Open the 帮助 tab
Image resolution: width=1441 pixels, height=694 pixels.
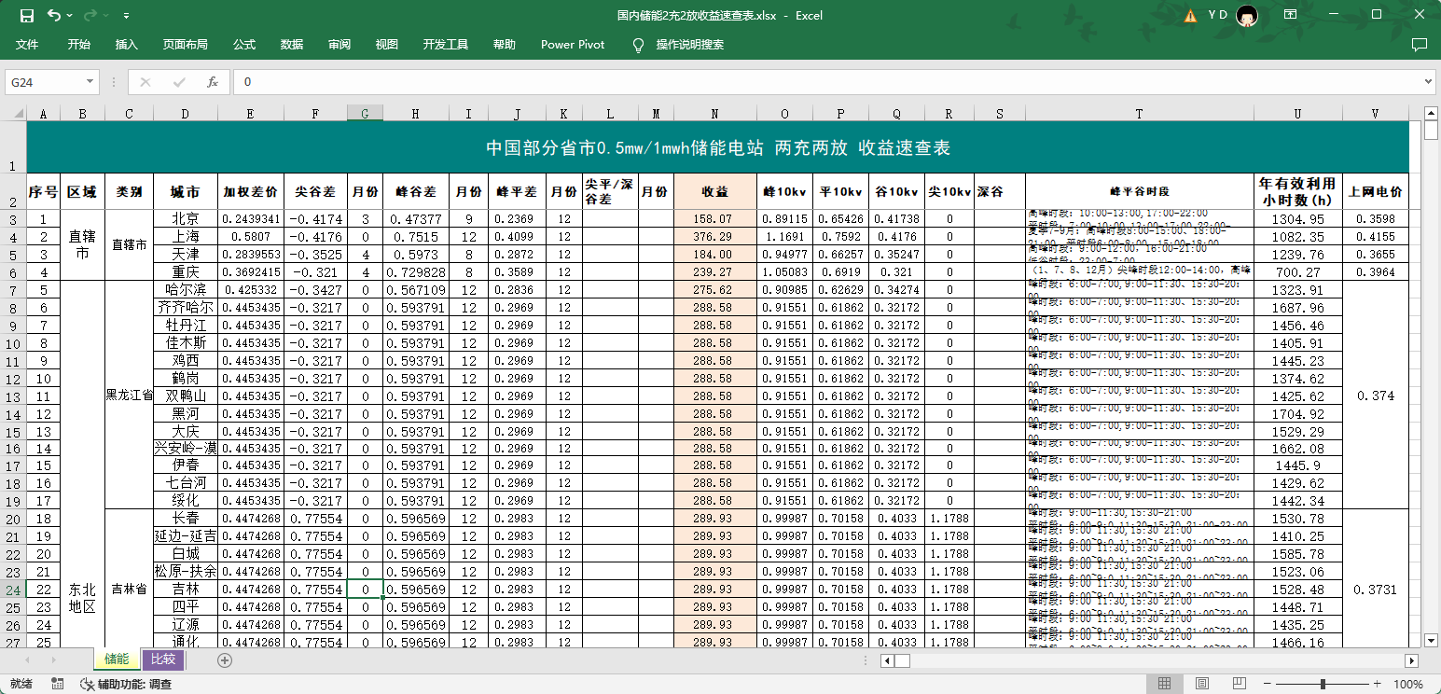coord(505,45)
